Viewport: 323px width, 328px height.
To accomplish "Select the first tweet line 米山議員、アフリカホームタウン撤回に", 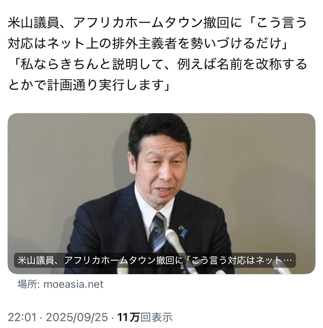I will [125, 23].
